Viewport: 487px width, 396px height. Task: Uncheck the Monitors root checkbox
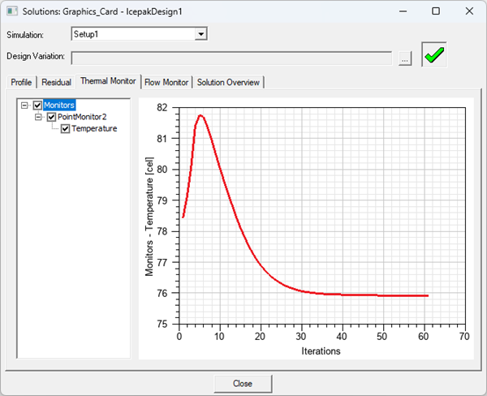tap(37, 105)
